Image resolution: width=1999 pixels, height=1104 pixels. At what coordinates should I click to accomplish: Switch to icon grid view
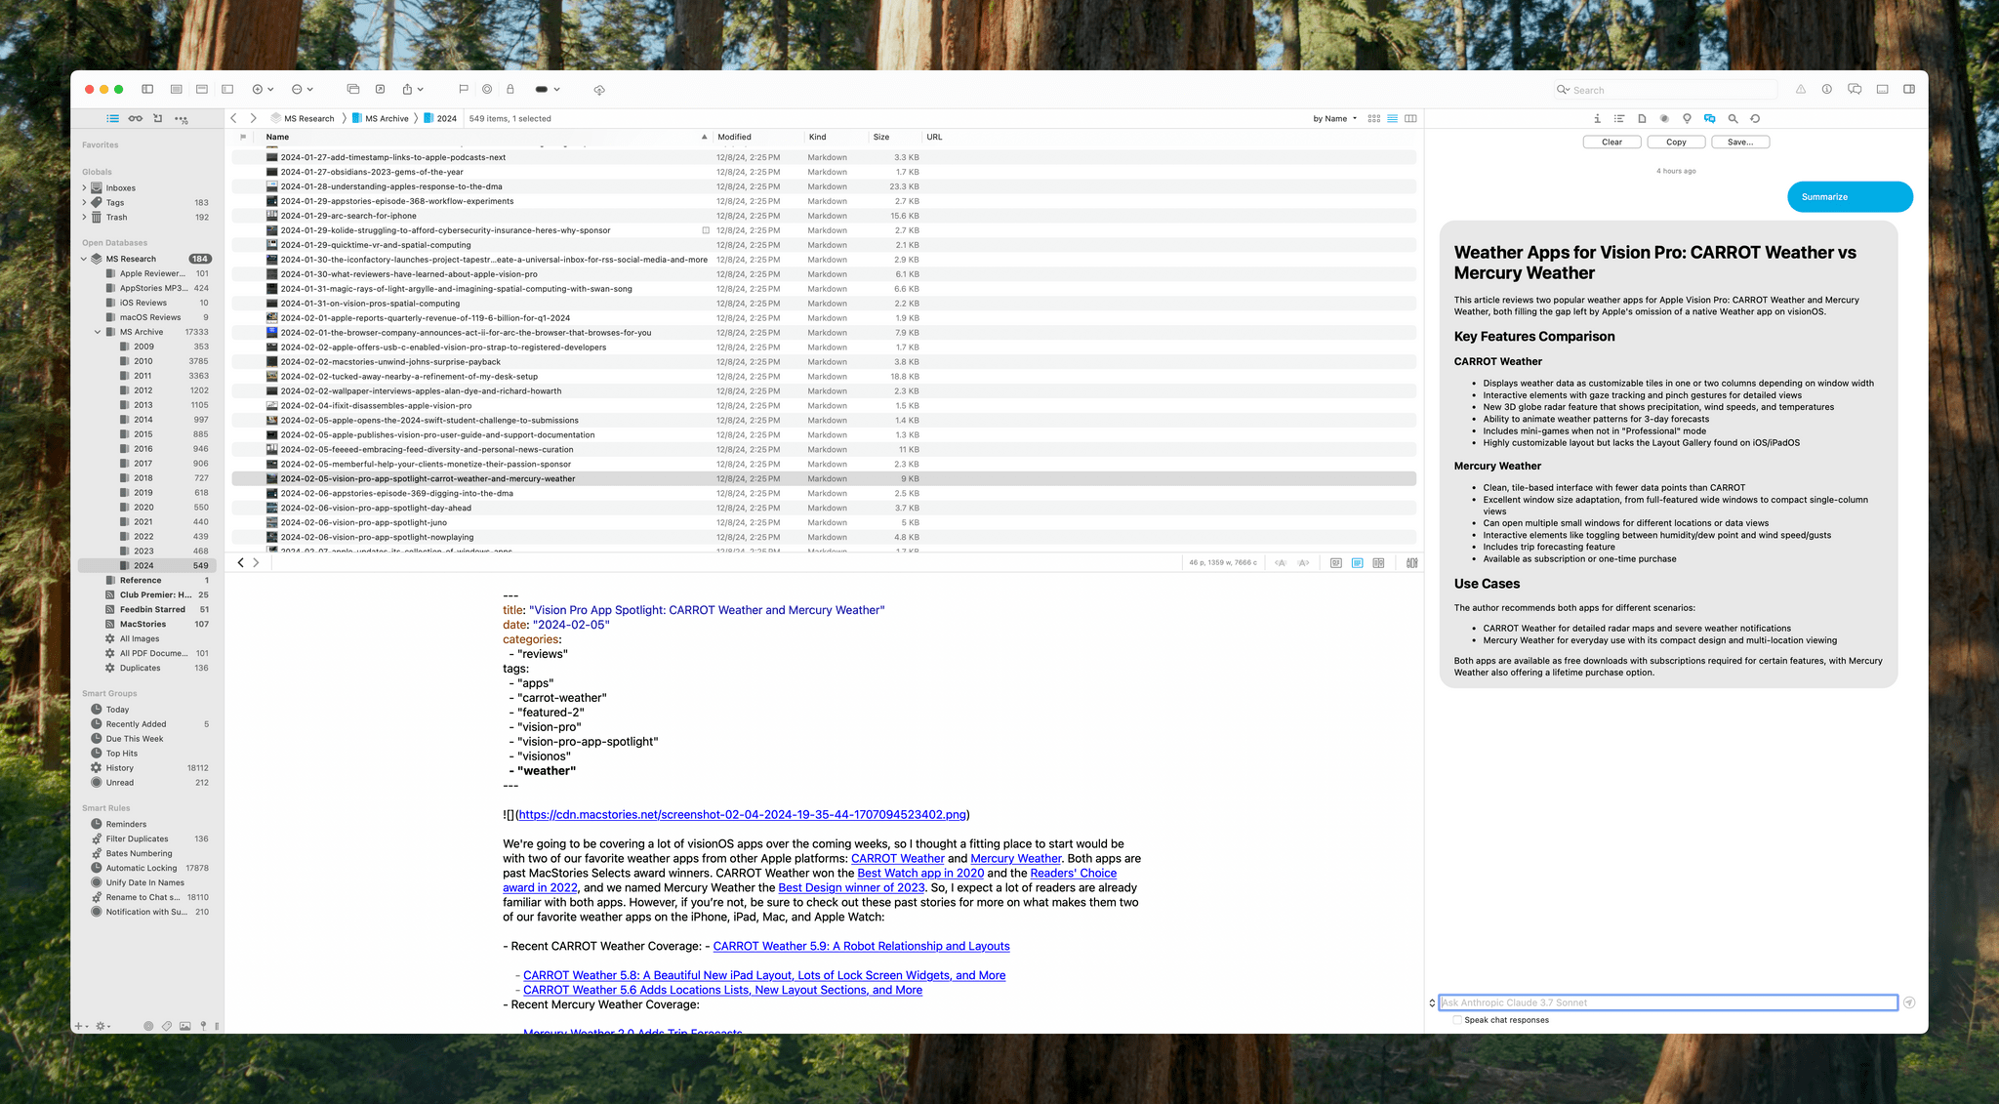(1374, 118)
